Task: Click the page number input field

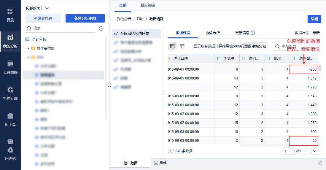Action: pyautogui.click(x=288, y=151)
